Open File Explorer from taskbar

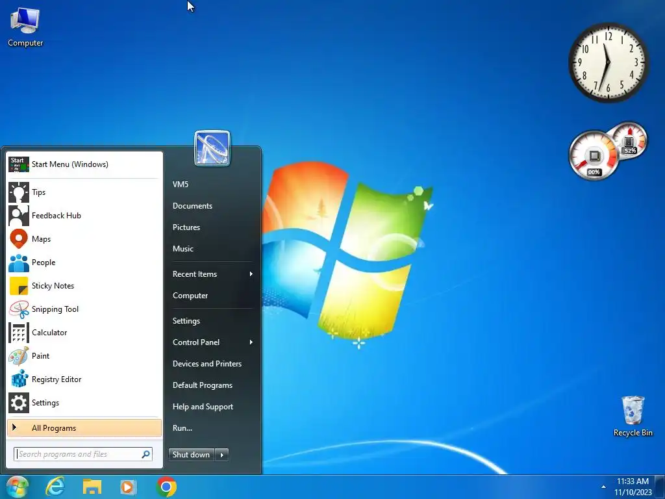[x=92, y=487]
